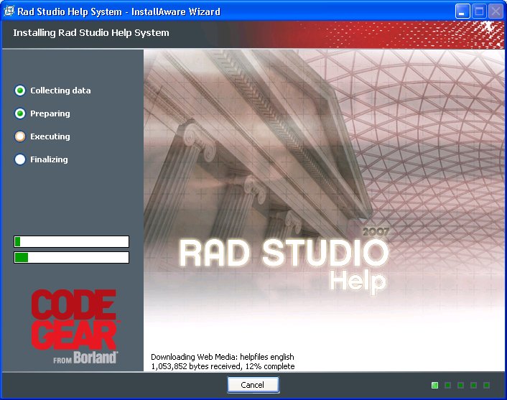Click the Collecting data step indicator

click(20, 90)
